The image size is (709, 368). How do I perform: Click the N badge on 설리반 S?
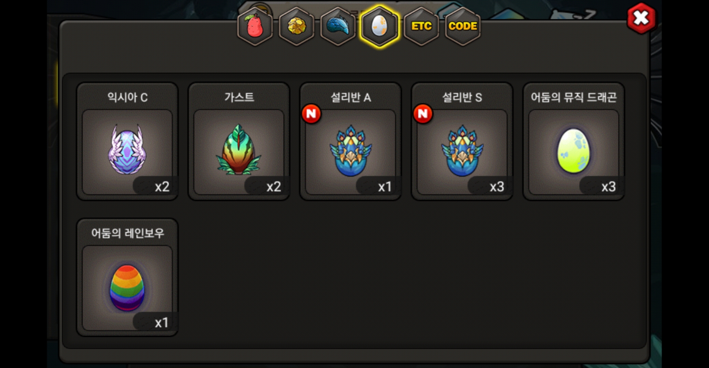point(423,114)
